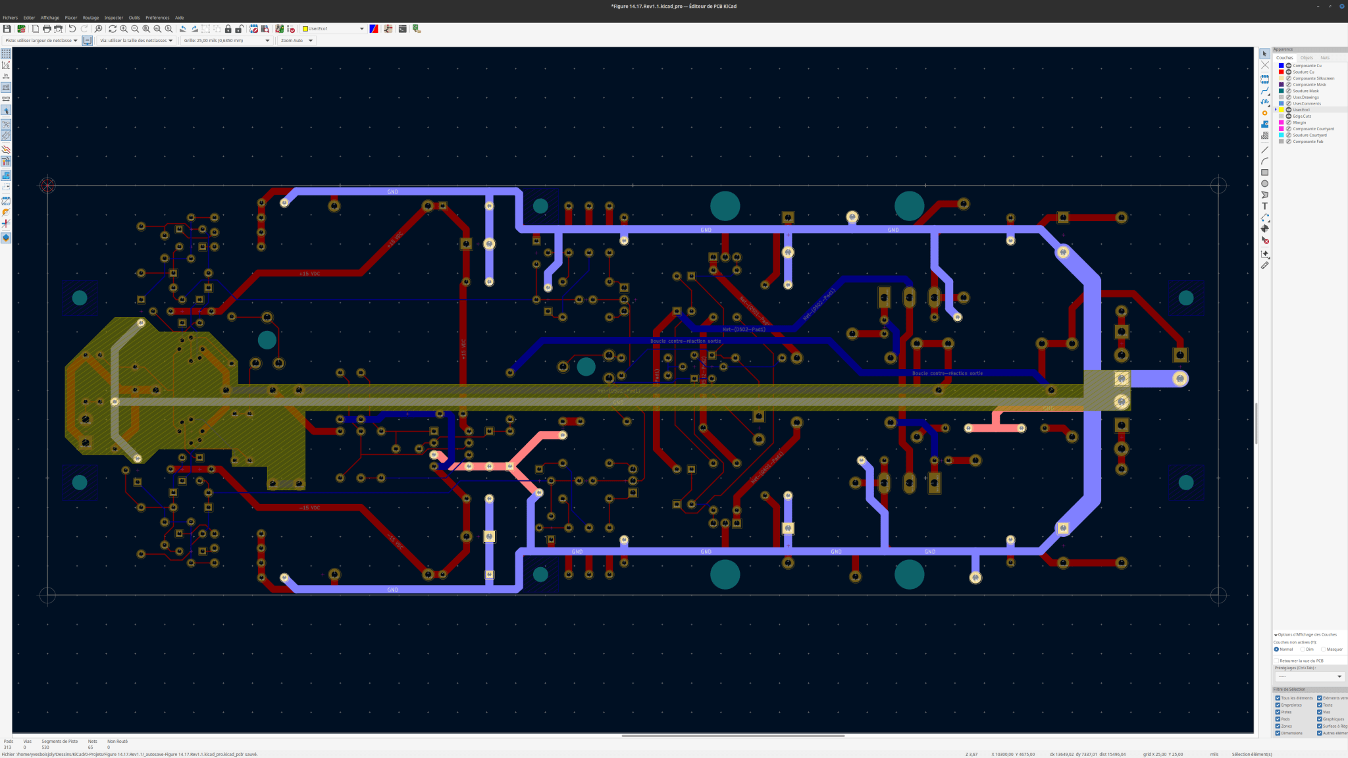Select the Composante Fab layer row

[1310, 141]
